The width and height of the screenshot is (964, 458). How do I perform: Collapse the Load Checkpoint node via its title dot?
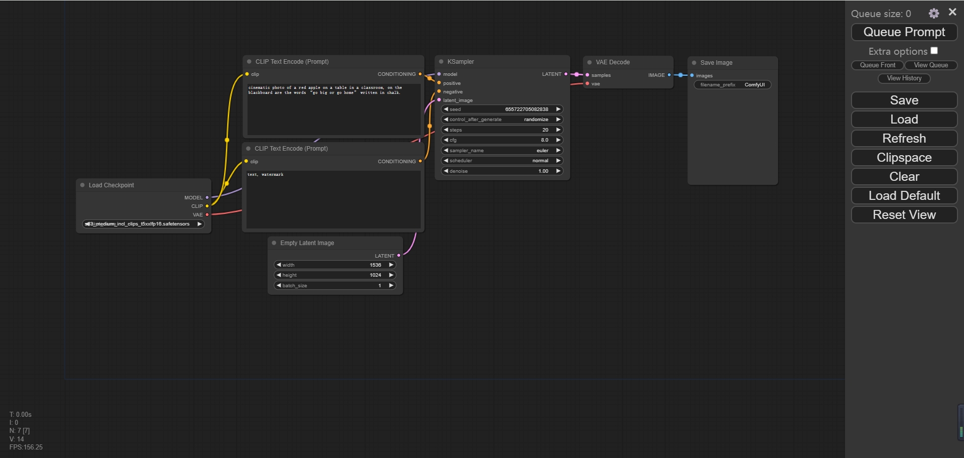point(82,185)
